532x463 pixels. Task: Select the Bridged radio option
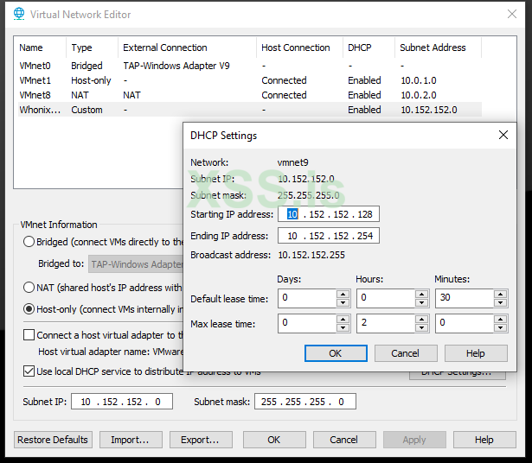[29, 242]
